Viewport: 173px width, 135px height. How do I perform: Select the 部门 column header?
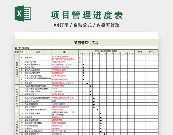click(140, 52)
